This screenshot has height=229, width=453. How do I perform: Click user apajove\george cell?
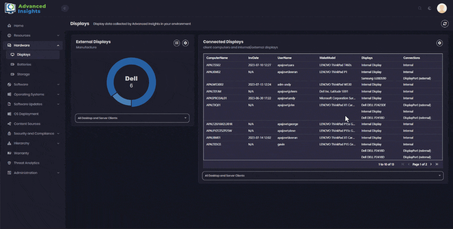(288, 124)
